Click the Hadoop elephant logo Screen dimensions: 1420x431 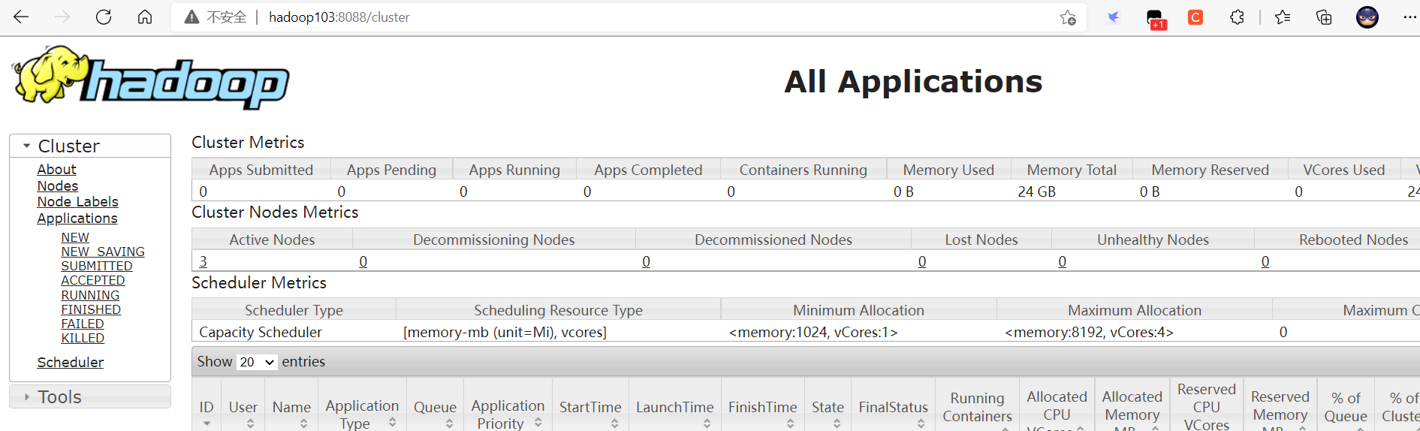(x=150, y=77)
